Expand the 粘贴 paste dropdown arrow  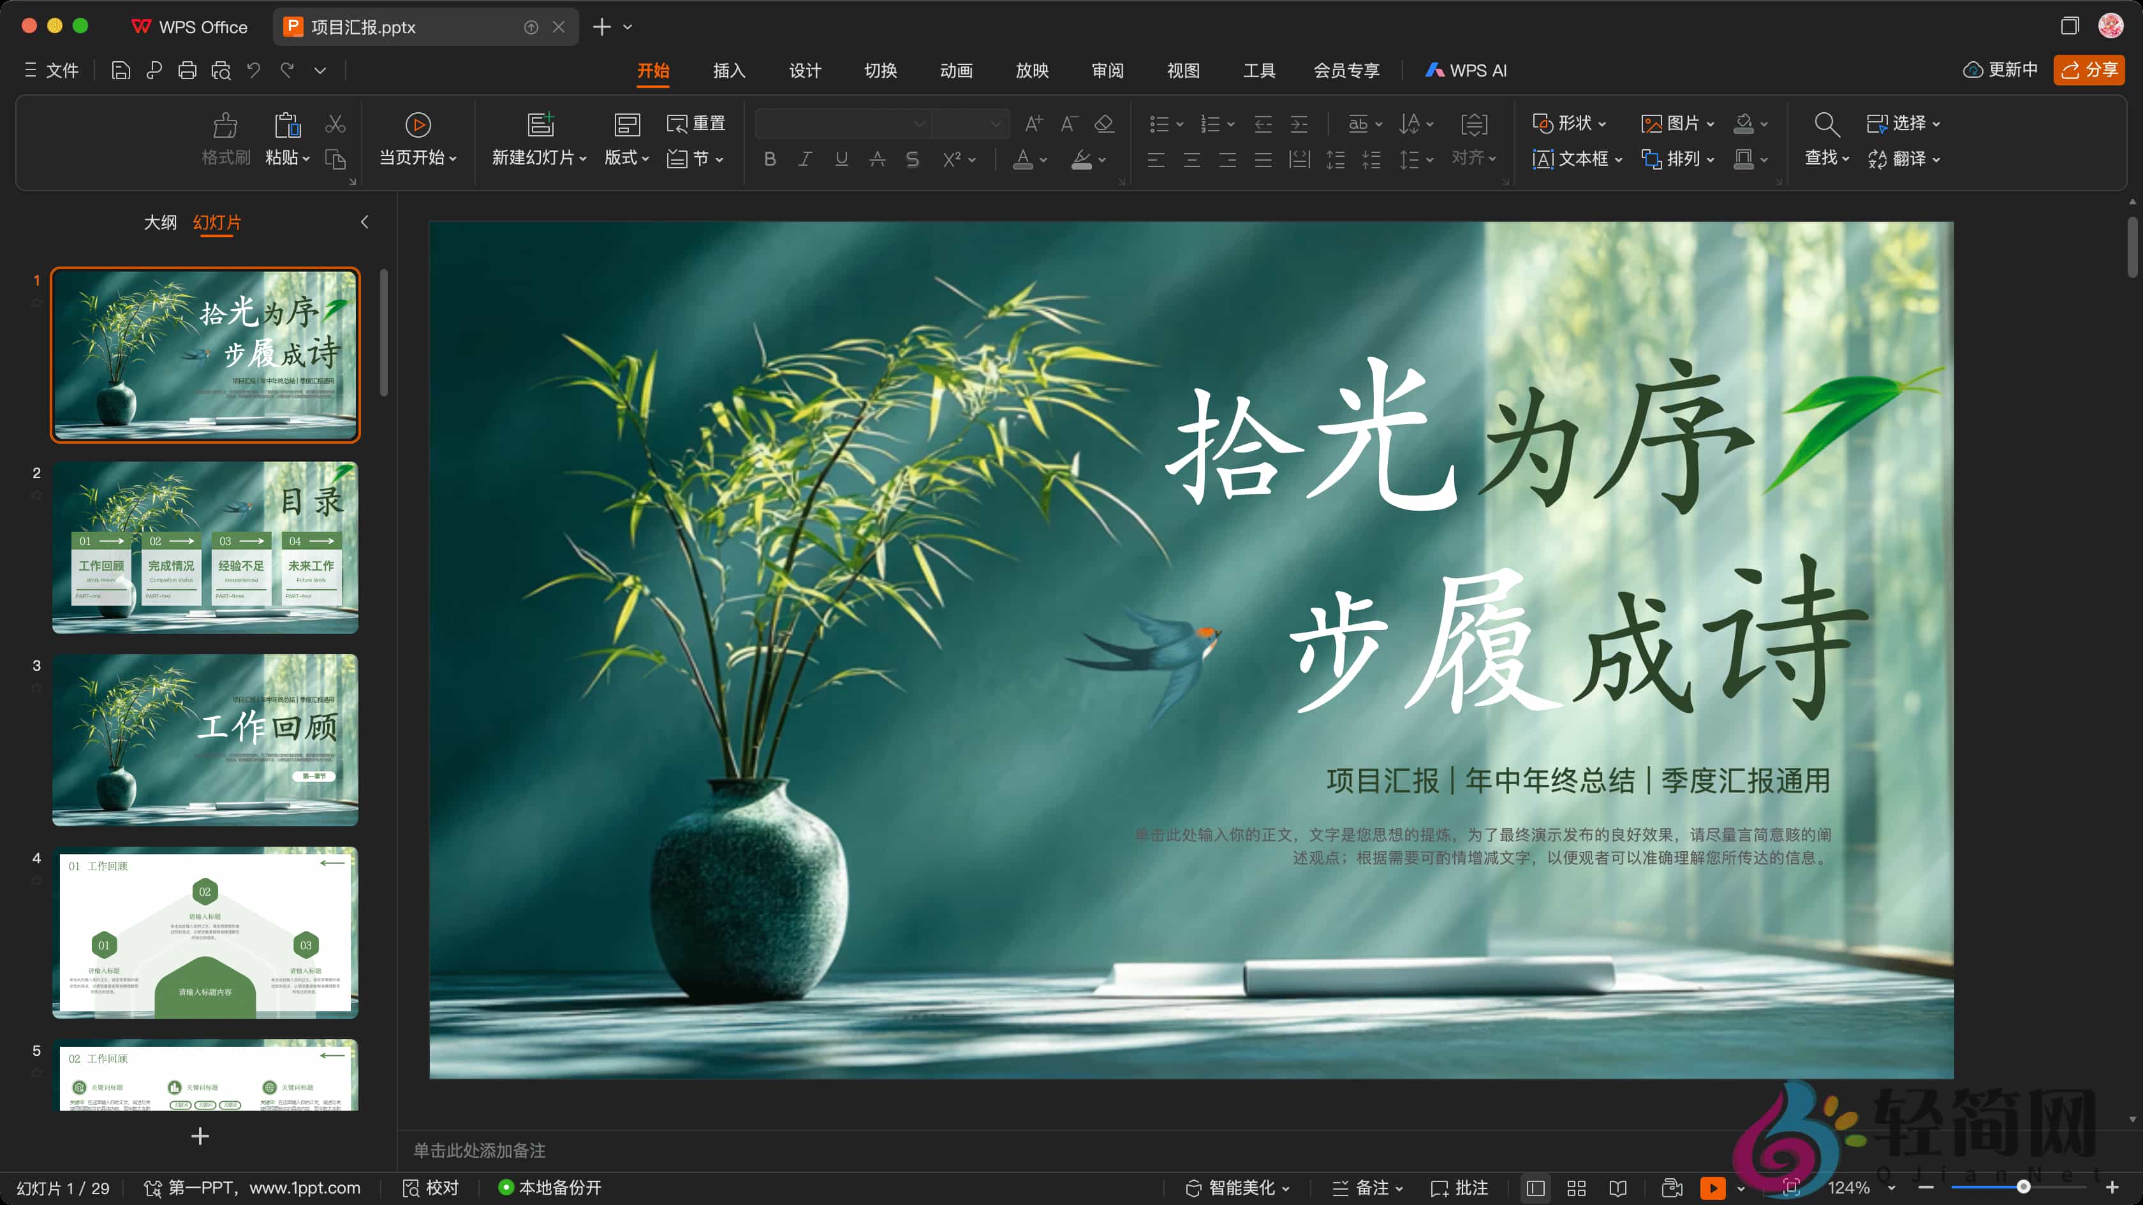point(306,159)
